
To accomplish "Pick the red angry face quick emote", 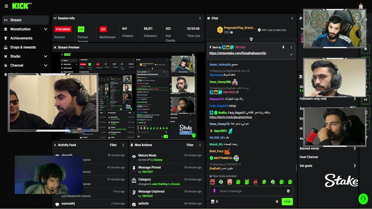I will pos(255,182).
